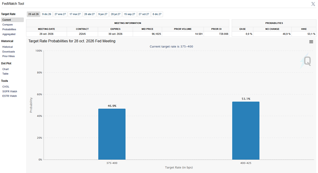Click the 46.9% bar label
The image size is (318, 173).
tap(112, 106)
